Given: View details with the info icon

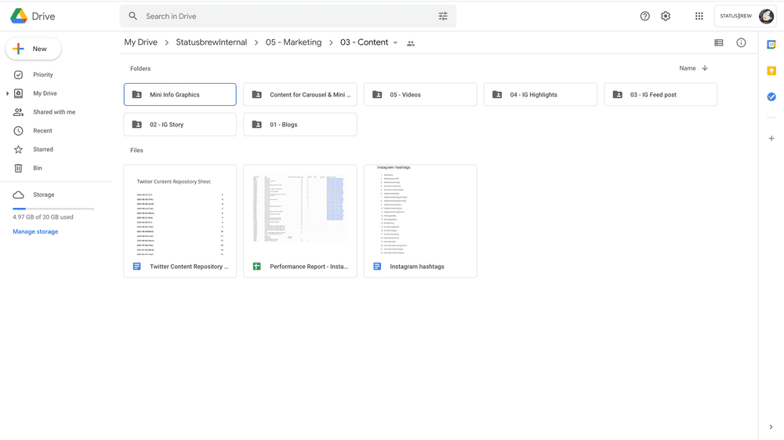Looking at the screenshot, I should coord(741,43).
